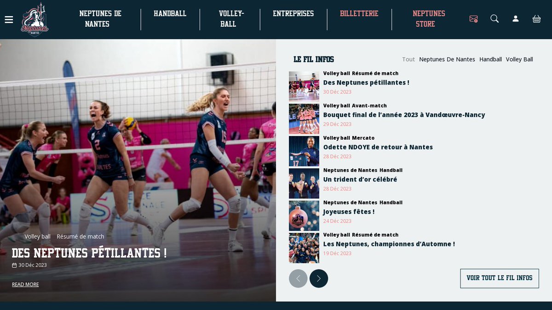Go to next news with right arrow
This screenshot has height=310, width=552.
319,278
